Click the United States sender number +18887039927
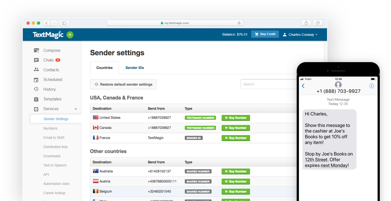The width and height of the screenshot is (391, 201). [159, 118]
